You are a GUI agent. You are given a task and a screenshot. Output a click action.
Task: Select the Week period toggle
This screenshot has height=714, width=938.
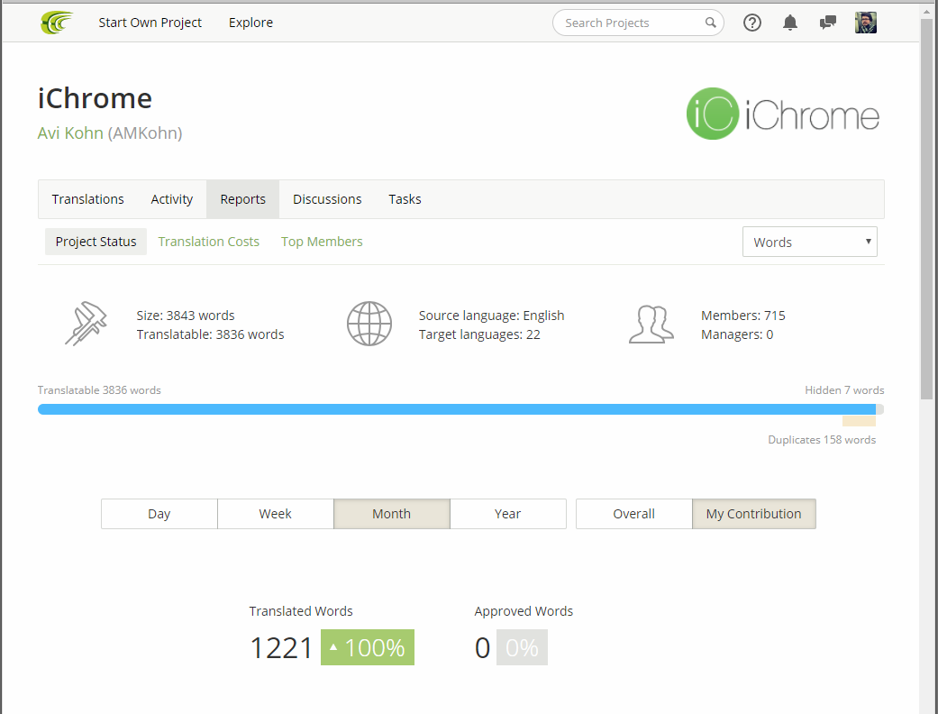click(275, 514)
